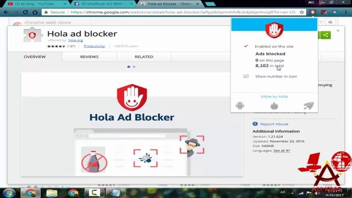This screenshot has height=198, width=352.
Task: Click the flame icon in Hola popup
Action: point(274,106)
